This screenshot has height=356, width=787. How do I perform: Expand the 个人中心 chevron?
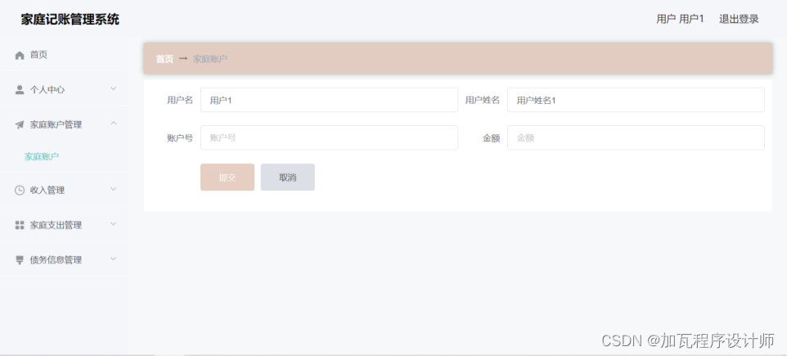coord(114,89)
